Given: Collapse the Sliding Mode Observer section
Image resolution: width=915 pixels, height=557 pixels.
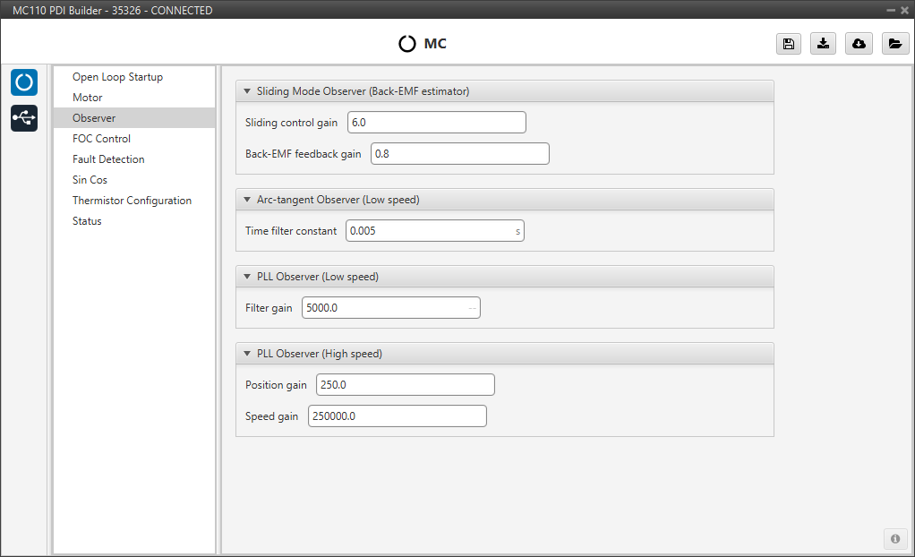Looking at the screenshot, I should tap(247, 91).
